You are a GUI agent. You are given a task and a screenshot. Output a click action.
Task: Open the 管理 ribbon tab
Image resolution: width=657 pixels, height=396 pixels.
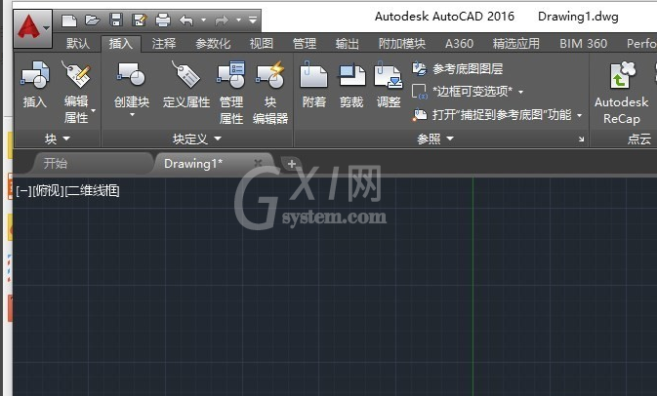[x=305, y=44]
